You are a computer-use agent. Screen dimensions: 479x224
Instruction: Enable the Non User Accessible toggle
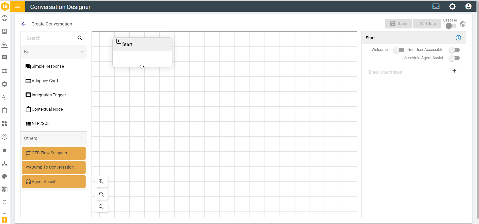pos(454,50)
